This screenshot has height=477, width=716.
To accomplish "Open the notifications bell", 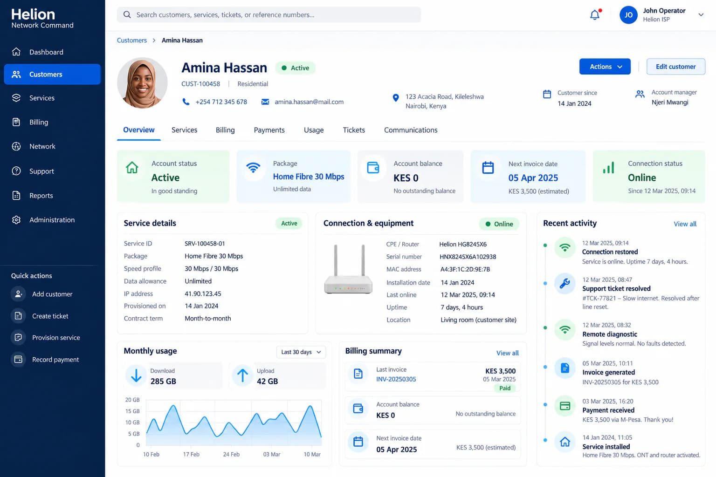I will point(595,14).
